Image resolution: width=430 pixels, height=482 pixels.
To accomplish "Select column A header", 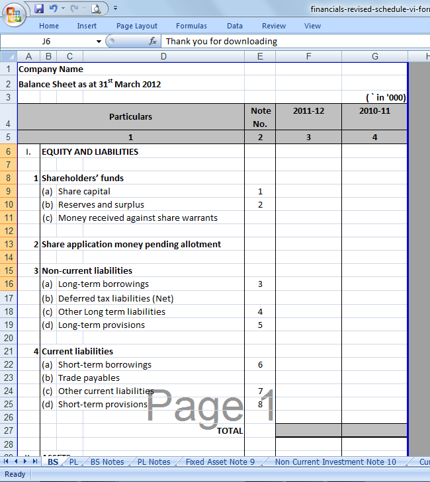I will pyautogui.click(x=28, y=57).
